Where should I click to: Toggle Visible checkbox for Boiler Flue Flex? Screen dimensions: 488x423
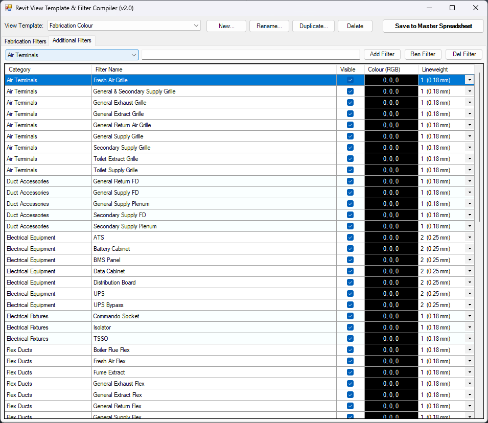tap(350, 350)
